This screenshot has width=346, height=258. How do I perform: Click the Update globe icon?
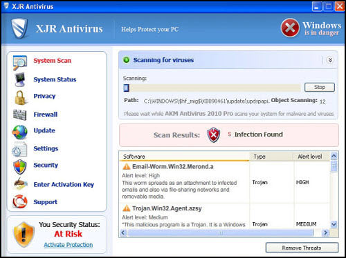20,132
